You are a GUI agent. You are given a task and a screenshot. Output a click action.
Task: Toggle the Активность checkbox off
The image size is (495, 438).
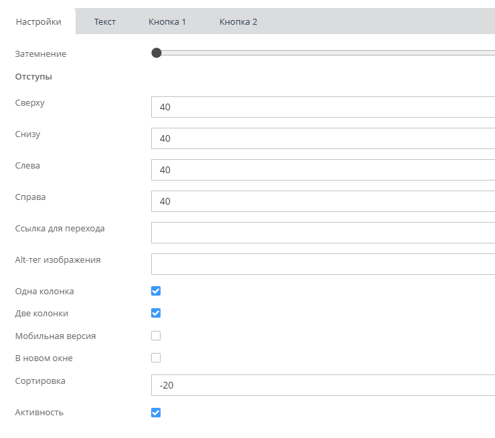pyautogui.click(x=156, y=412)
